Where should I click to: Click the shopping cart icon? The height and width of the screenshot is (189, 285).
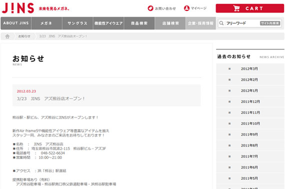(x=236, y=8)
